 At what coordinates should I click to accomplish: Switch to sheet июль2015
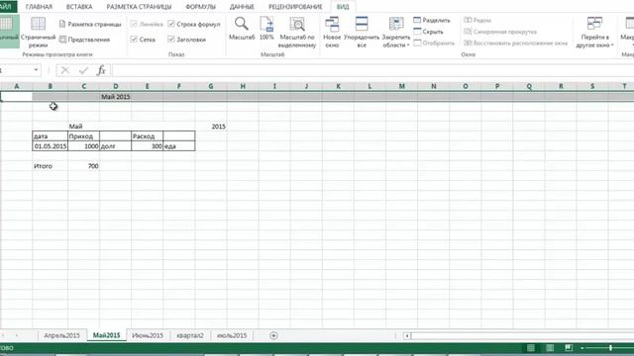(x=232, y=335)
